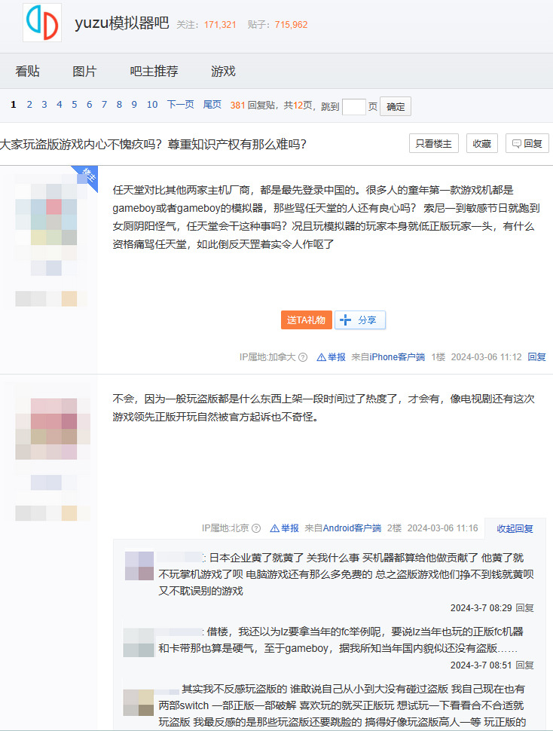Click the question mark icon beside IP属地:加拿大

[x=303, y=357]
